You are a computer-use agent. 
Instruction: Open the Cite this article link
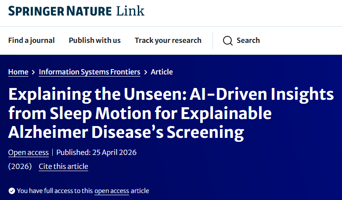63,166
